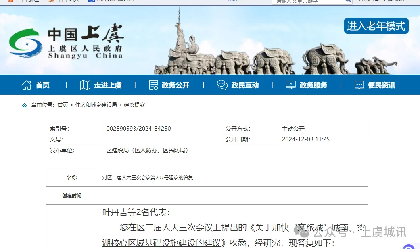The width and height of the screenshot is (420, 249).
Task: Open the 政民互动 navigation menu item
Action: coord(245,85)
